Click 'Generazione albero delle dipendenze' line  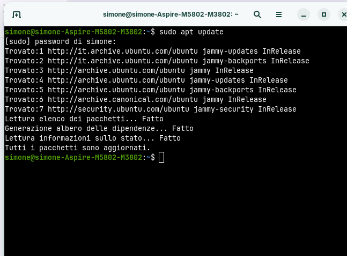[99, 128]
